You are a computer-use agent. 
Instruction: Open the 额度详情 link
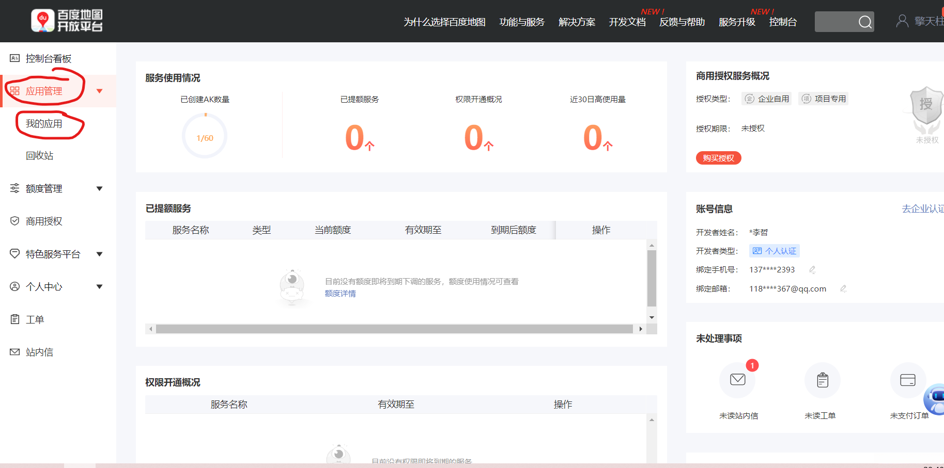pyautogui.click(x=340, y=293)
